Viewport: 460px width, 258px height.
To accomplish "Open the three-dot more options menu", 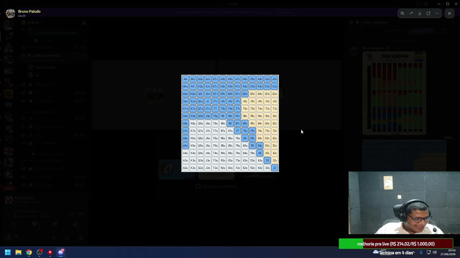I will click(437, 14).
